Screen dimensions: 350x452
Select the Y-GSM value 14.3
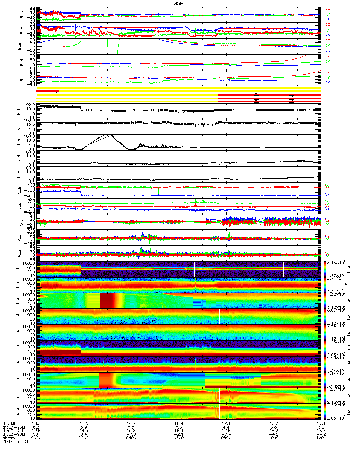tap(84, 431)
